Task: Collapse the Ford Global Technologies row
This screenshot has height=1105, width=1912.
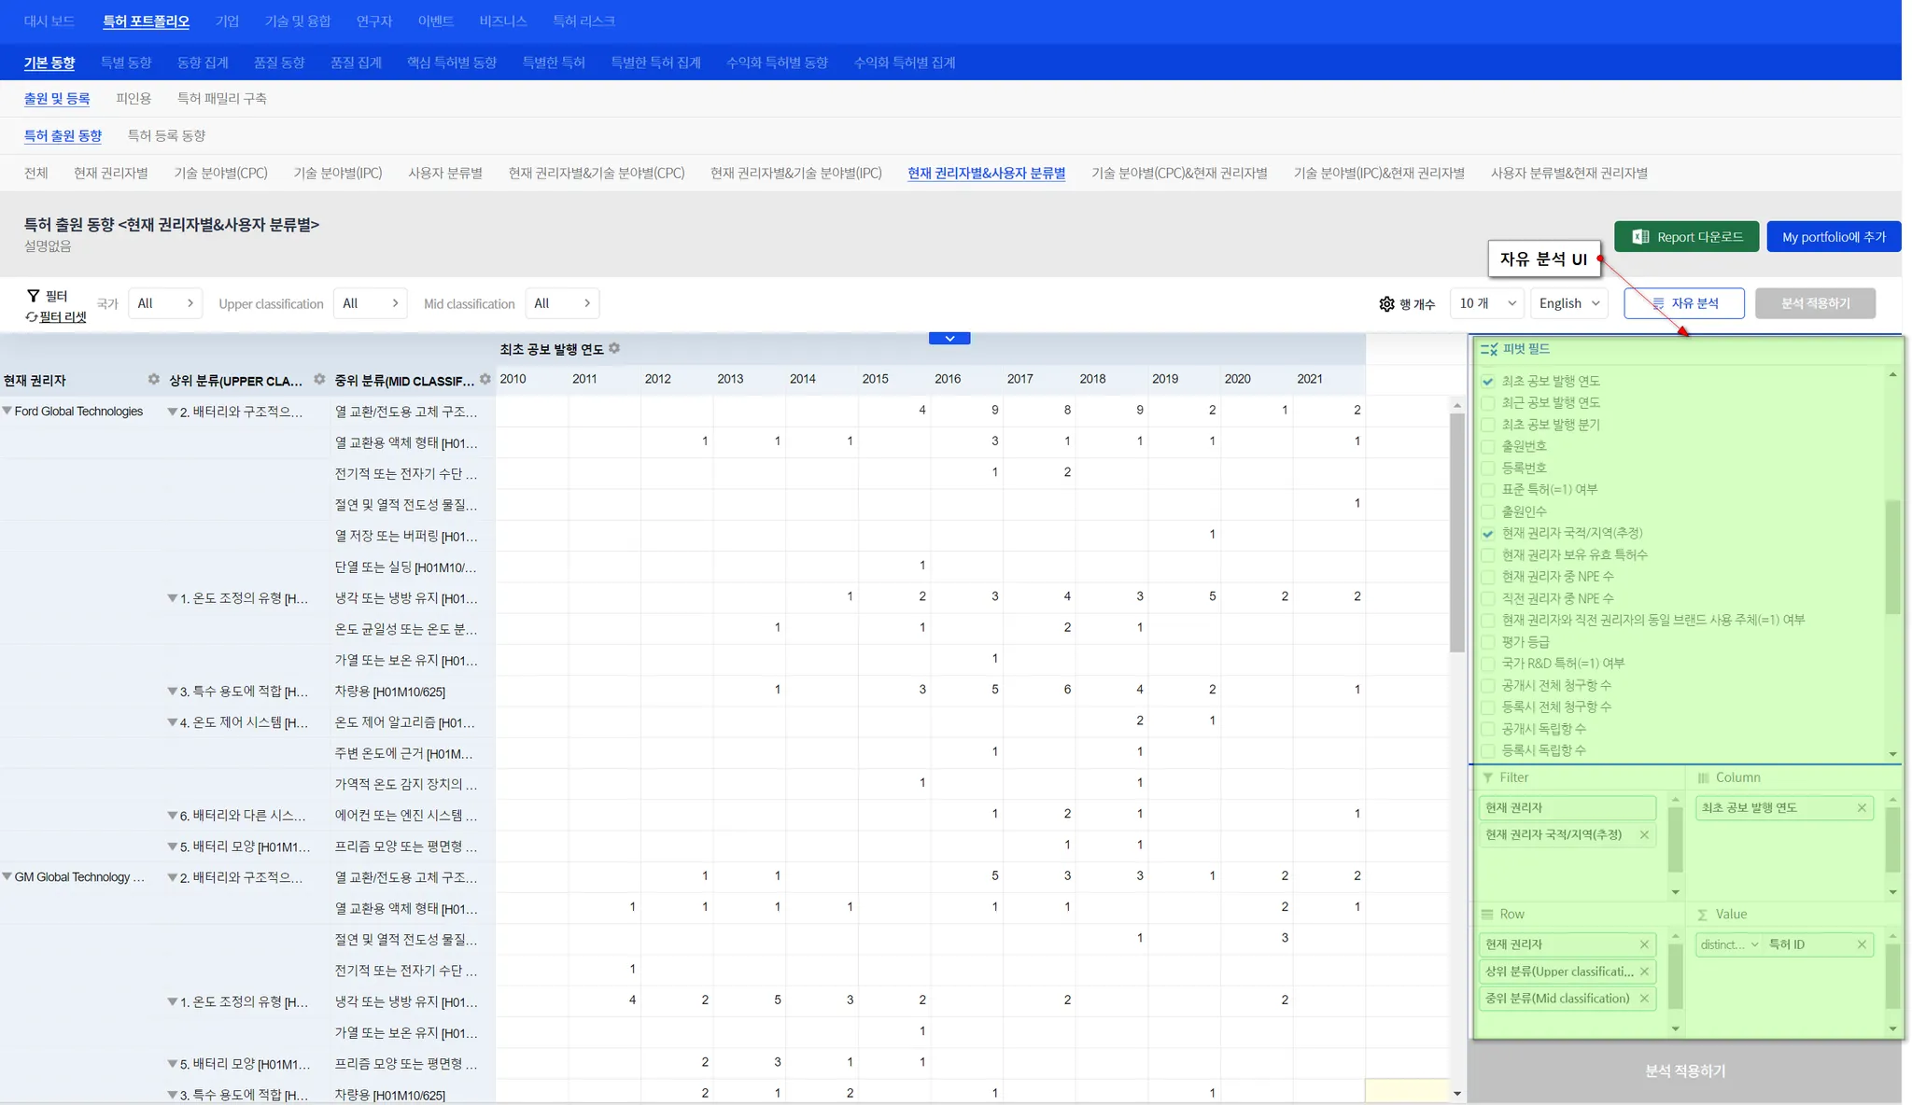Action: (7, 411)
